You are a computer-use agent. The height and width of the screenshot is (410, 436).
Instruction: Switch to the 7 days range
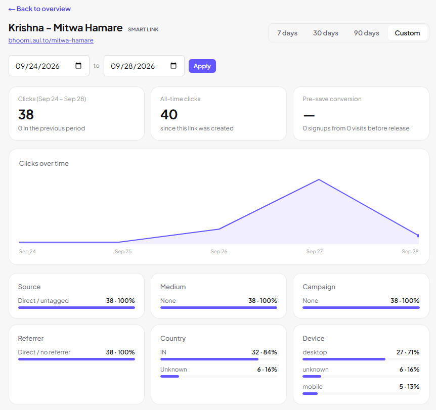tap(287, 33)
